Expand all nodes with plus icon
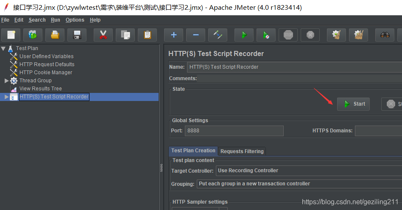402x210 pixels. tap(173, 35)
